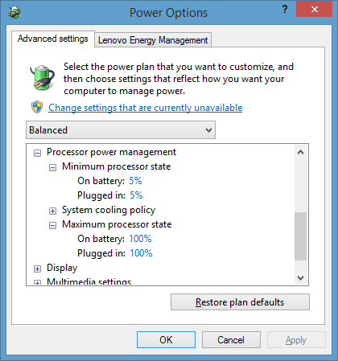Click the Power Options title bar icon
The height and width of the screenshot is (361, 338).
click(14, 12)
